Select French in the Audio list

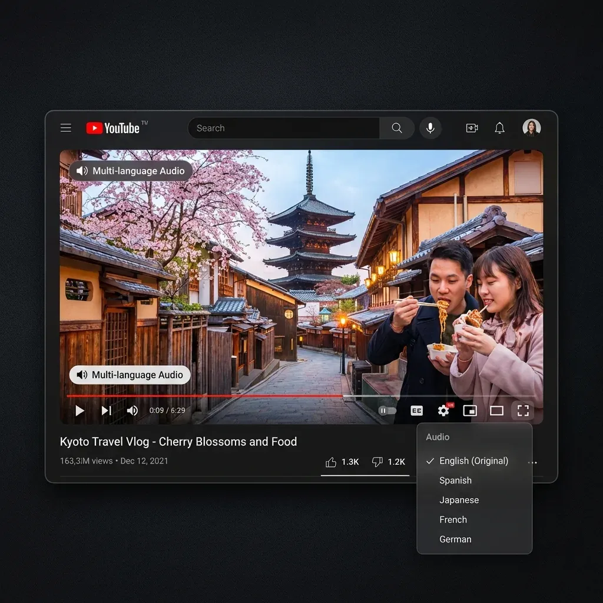click(x=453, y=519)
